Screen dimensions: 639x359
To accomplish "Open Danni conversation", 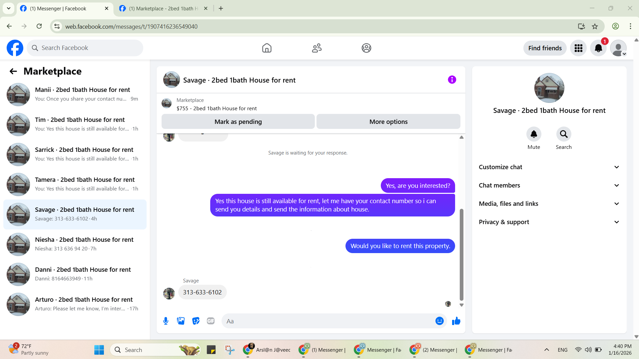I will coord(75,274).
